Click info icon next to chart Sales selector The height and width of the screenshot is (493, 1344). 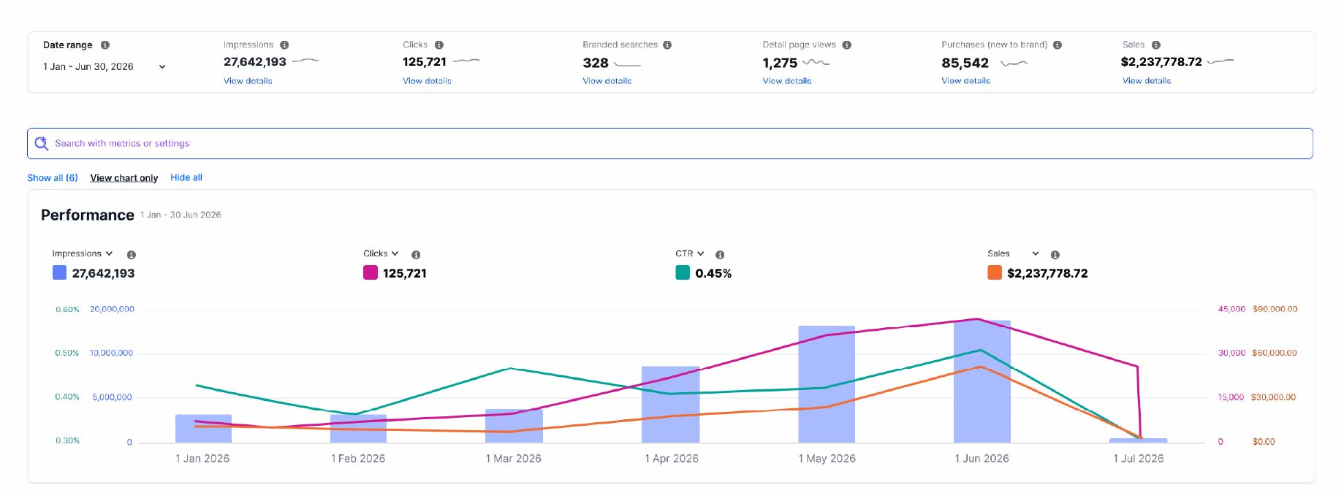[1055, 255]
